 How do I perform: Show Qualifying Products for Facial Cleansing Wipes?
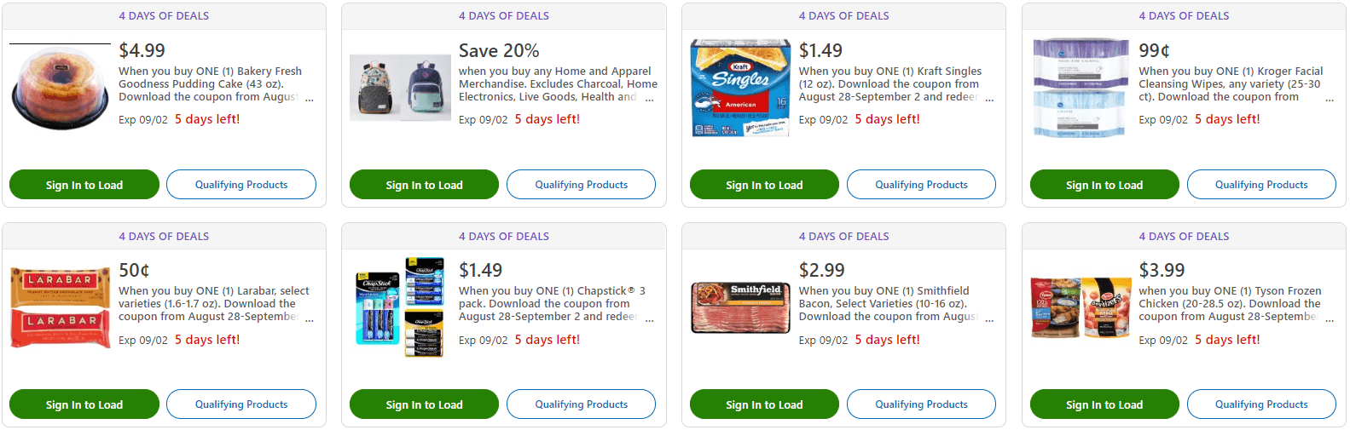tap(1261, 185)
